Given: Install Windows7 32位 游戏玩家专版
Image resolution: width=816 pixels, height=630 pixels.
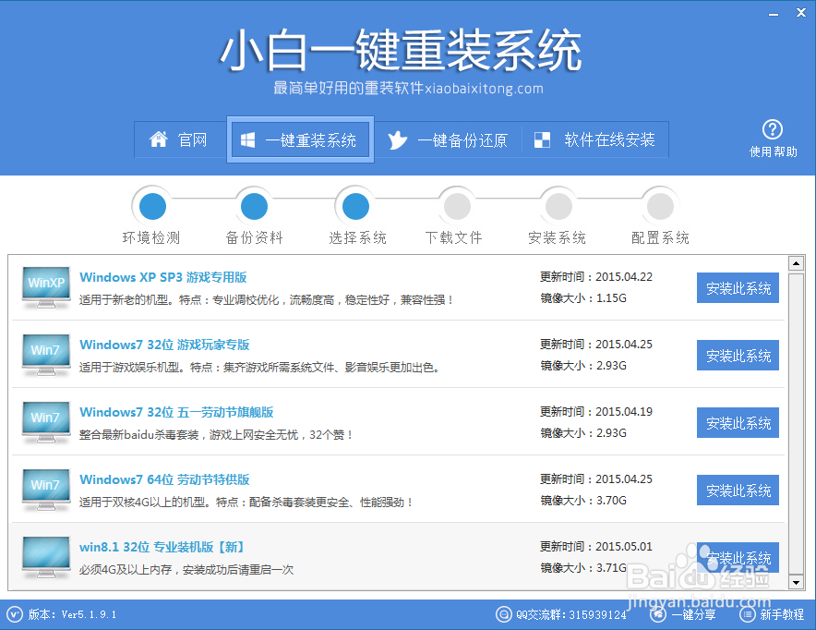Looking at the screenshot, I should pos(738,355).
